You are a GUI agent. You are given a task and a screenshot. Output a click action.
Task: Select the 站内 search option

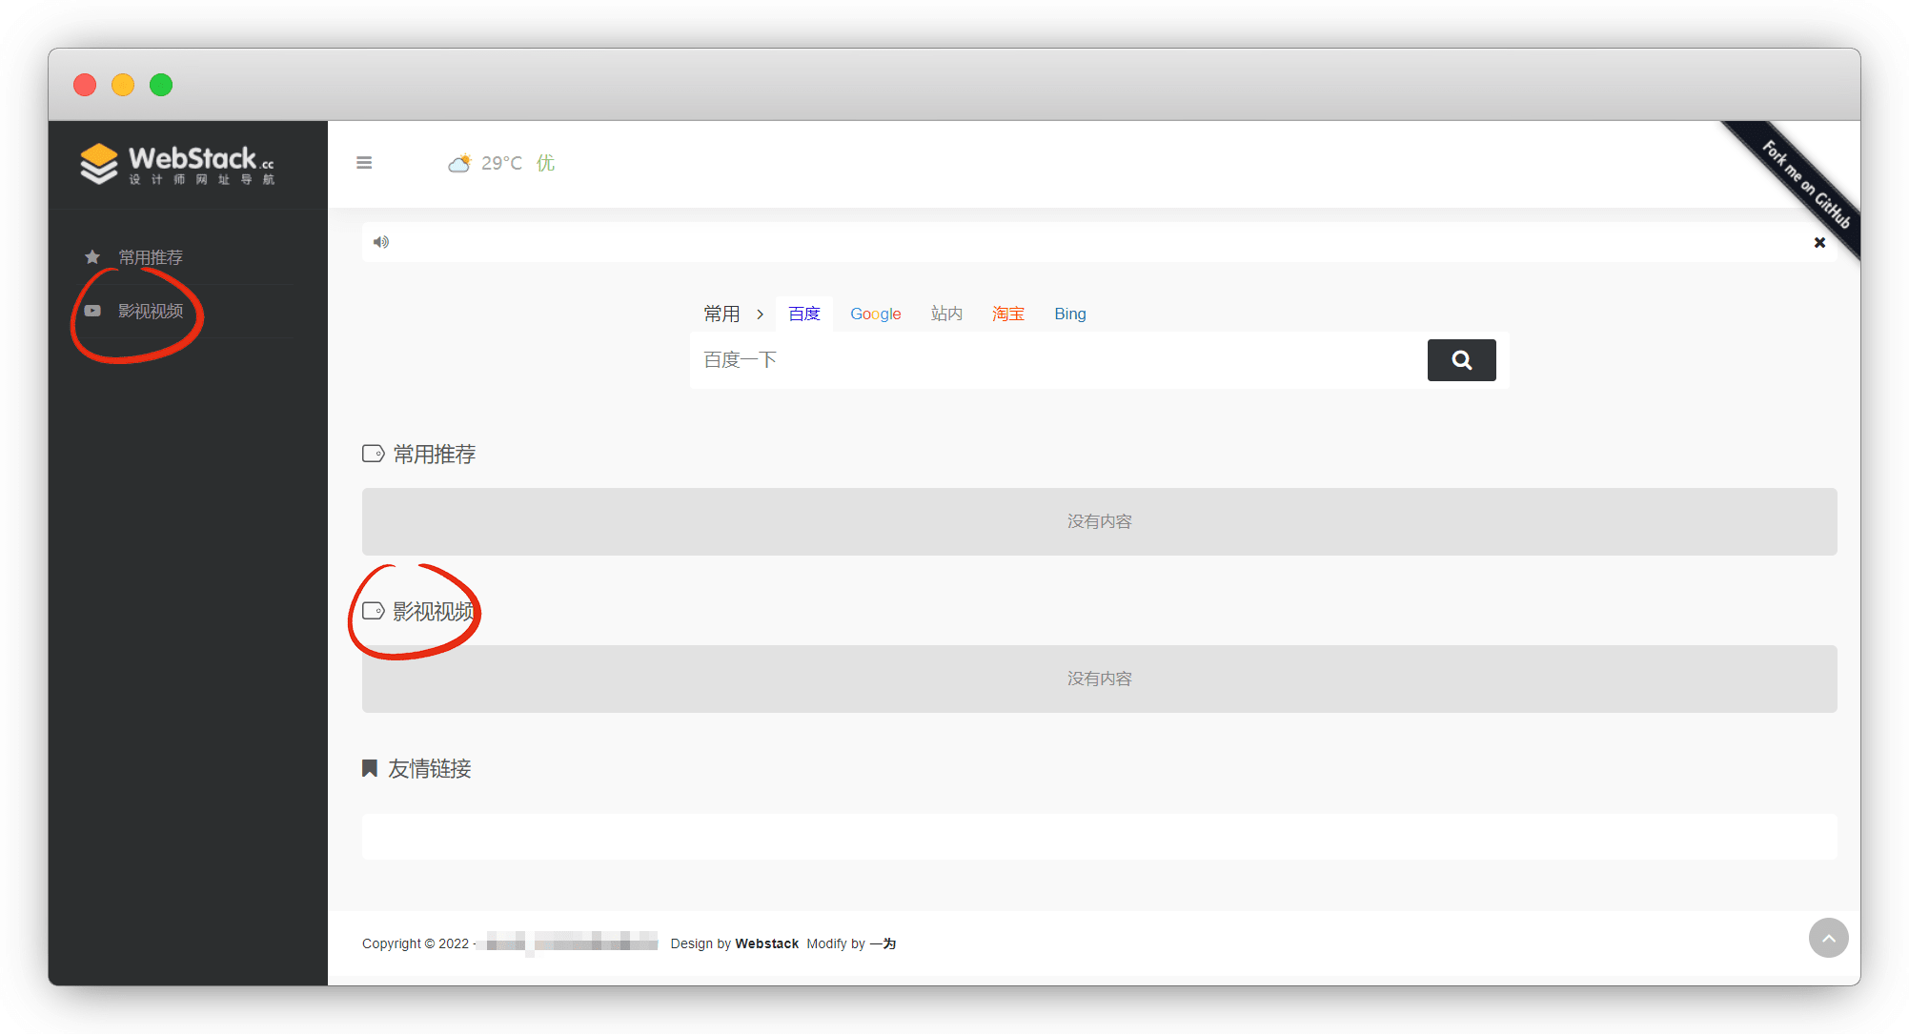(x=946, y=314)
